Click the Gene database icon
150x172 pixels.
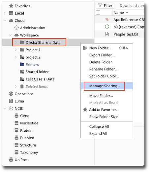(16, 116)
